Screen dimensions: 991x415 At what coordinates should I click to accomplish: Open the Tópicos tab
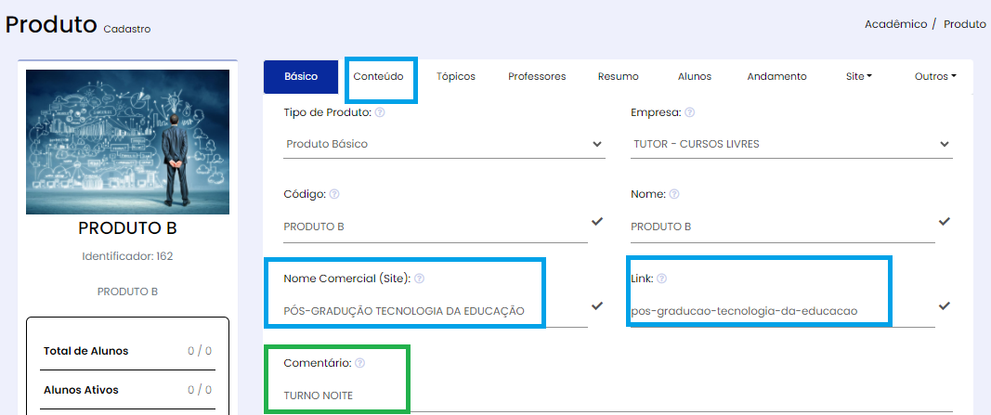click(456, 76)
